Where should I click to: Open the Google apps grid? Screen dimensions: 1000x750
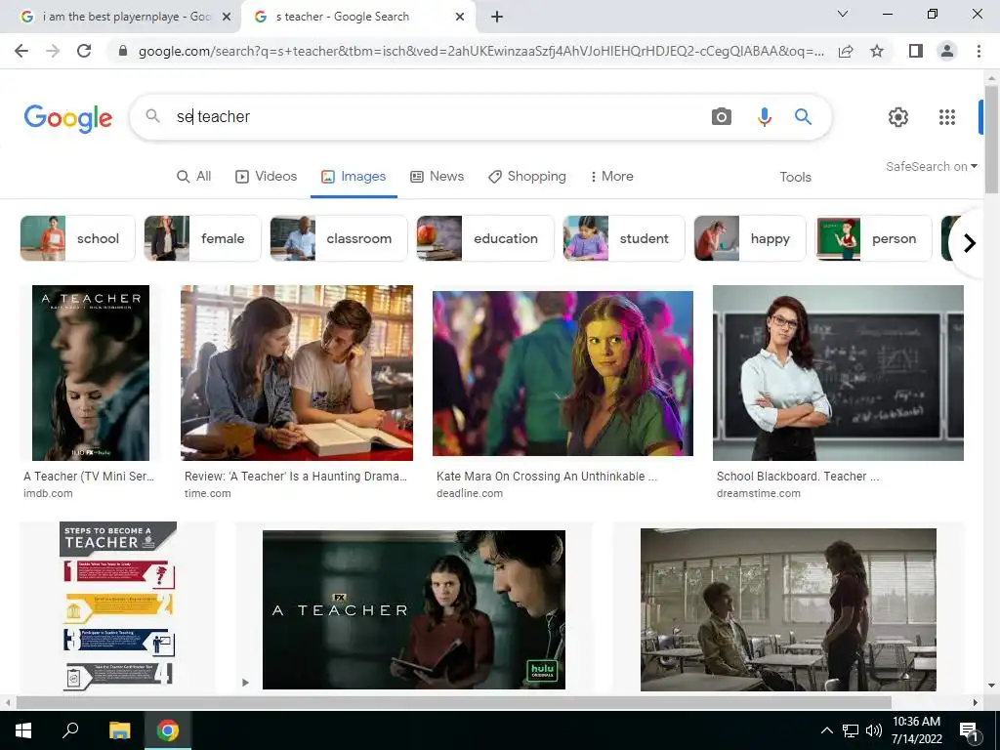pyautogui.click(x=947, y=117)
